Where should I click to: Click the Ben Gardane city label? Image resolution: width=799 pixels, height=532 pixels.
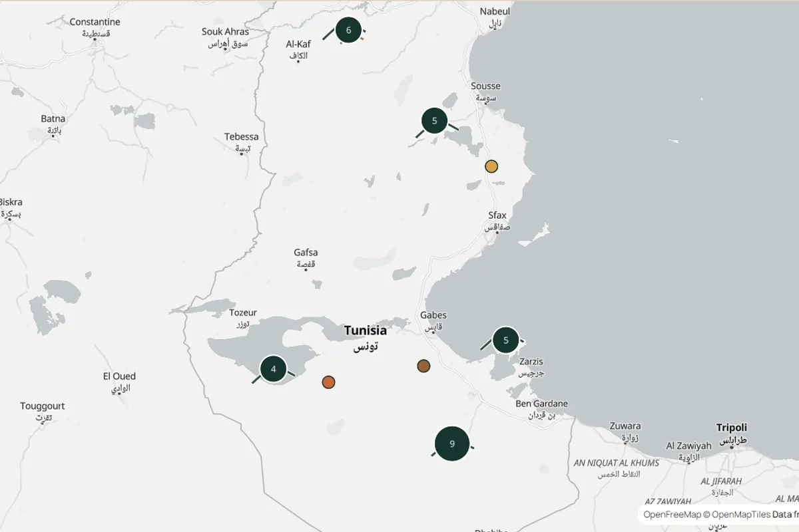pyautogui.click(x=541, y=409)
